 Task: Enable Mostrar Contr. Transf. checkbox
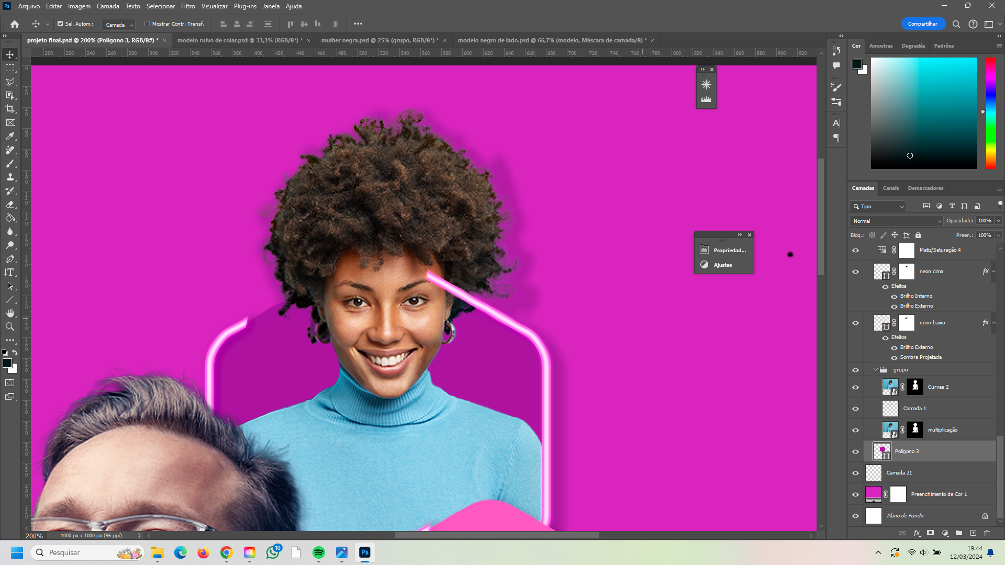click(x=147, y=24)
